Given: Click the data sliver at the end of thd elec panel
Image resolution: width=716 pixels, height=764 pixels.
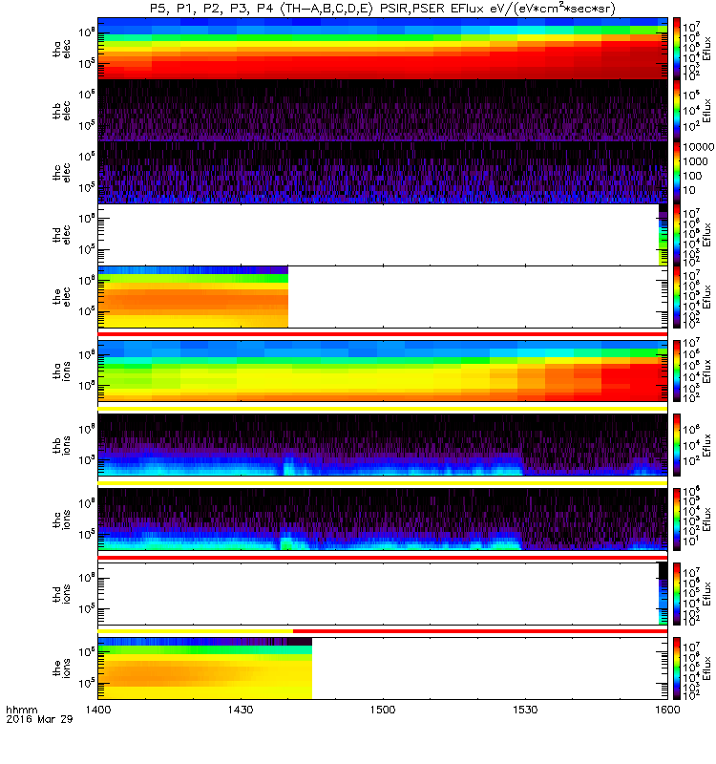Looking at the screenshot, I should point(663,234).
